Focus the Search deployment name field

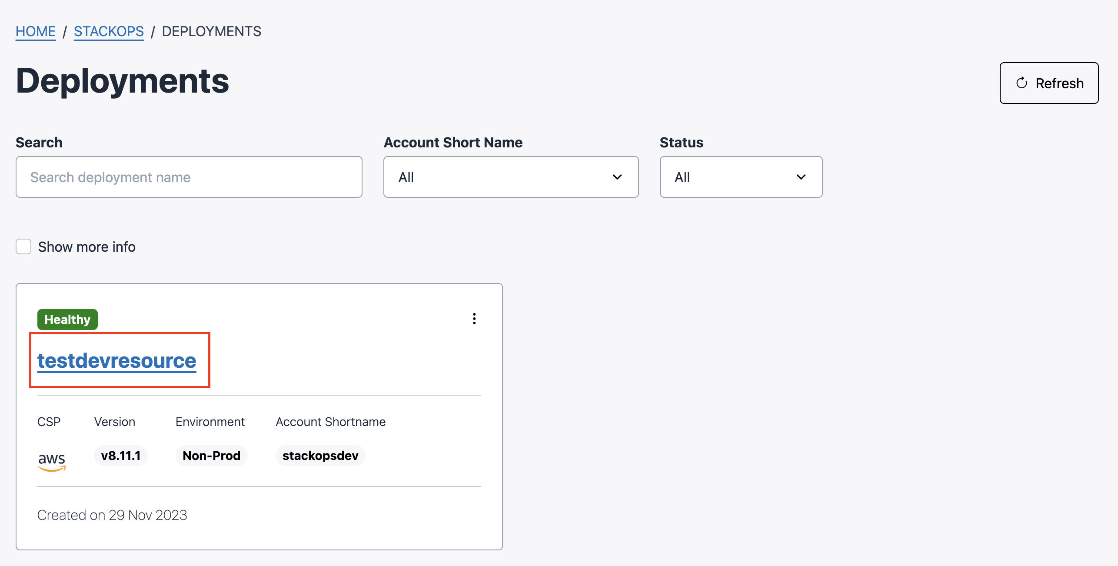pos(189,177)
